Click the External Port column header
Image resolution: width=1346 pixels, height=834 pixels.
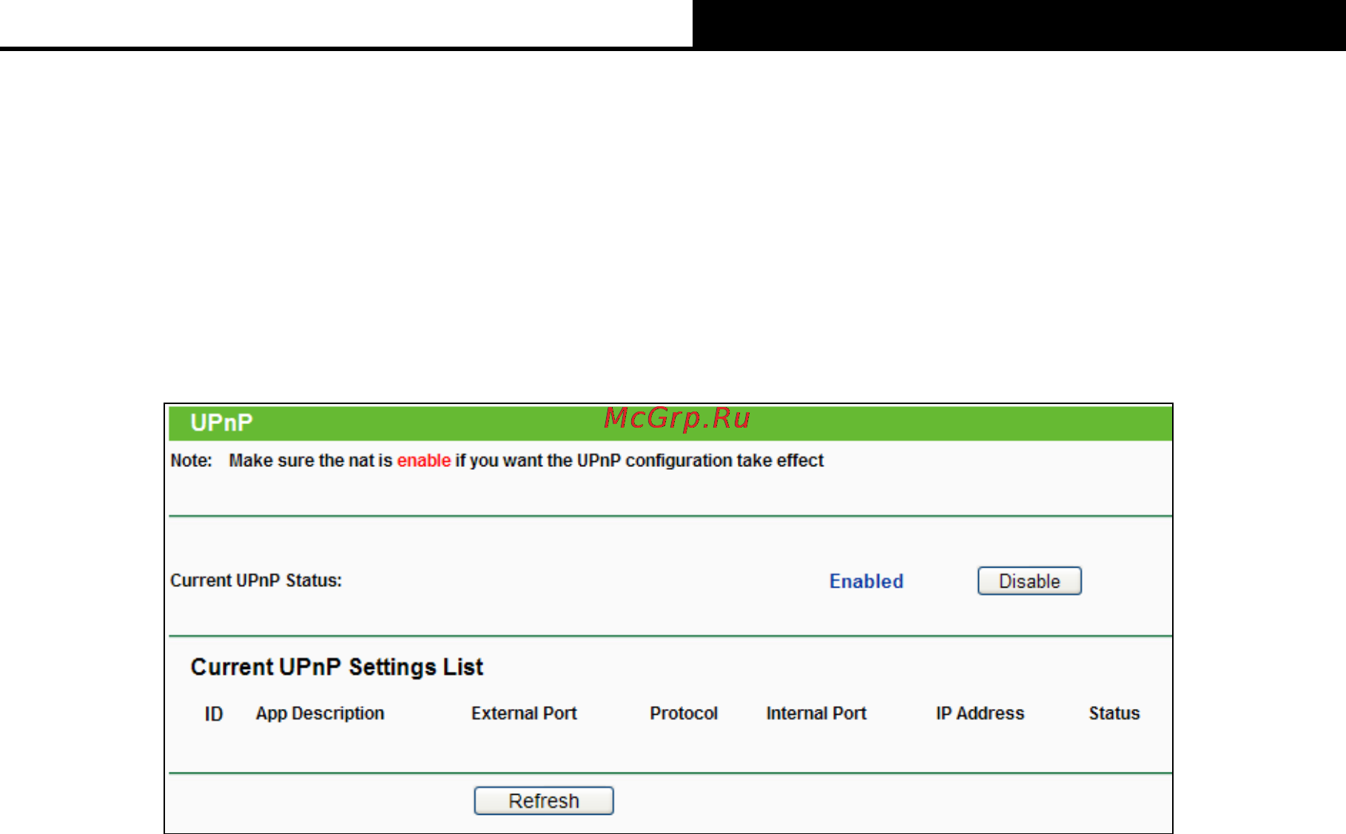(524, 713)
